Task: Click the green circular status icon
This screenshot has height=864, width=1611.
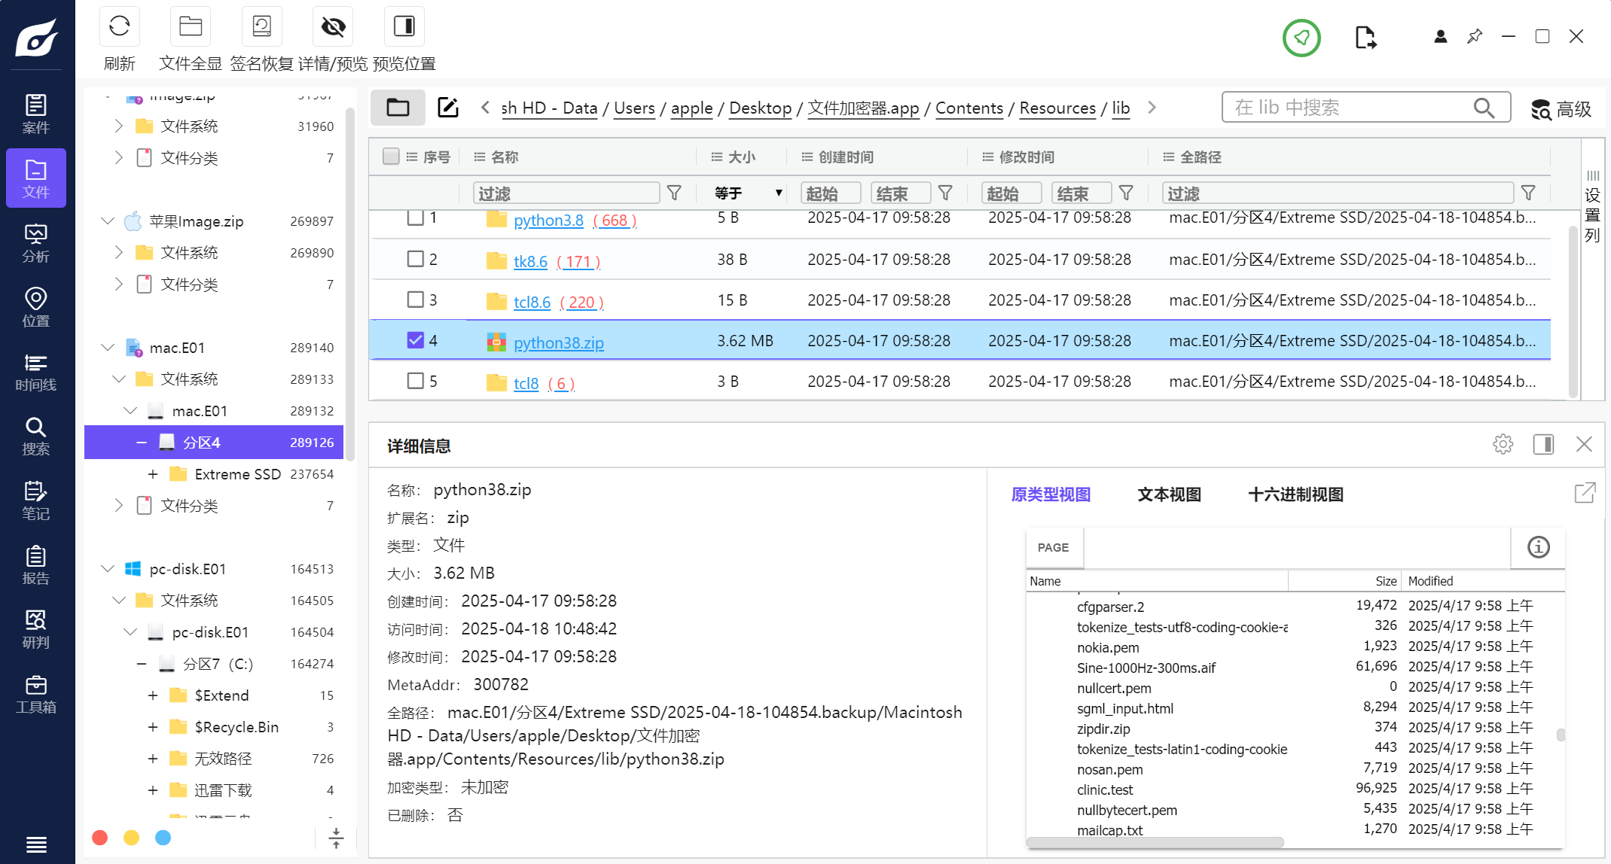Action: pos(1301,37)
